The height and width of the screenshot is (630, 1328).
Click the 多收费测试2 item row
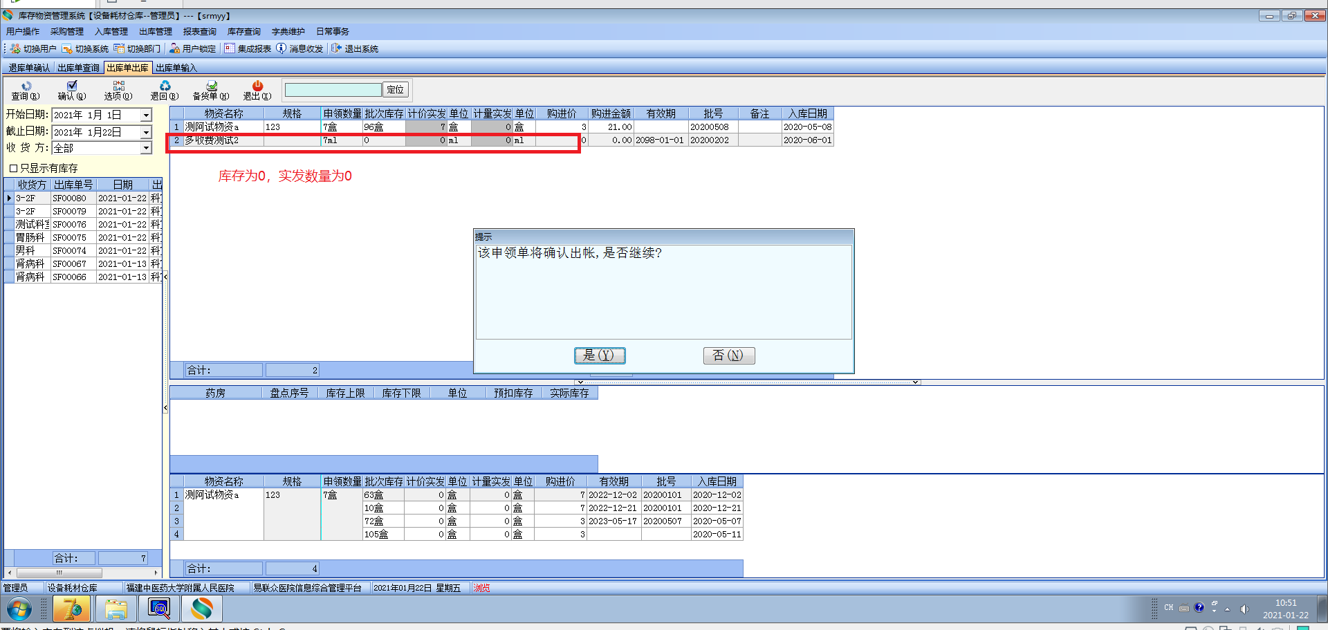point(501,140)
